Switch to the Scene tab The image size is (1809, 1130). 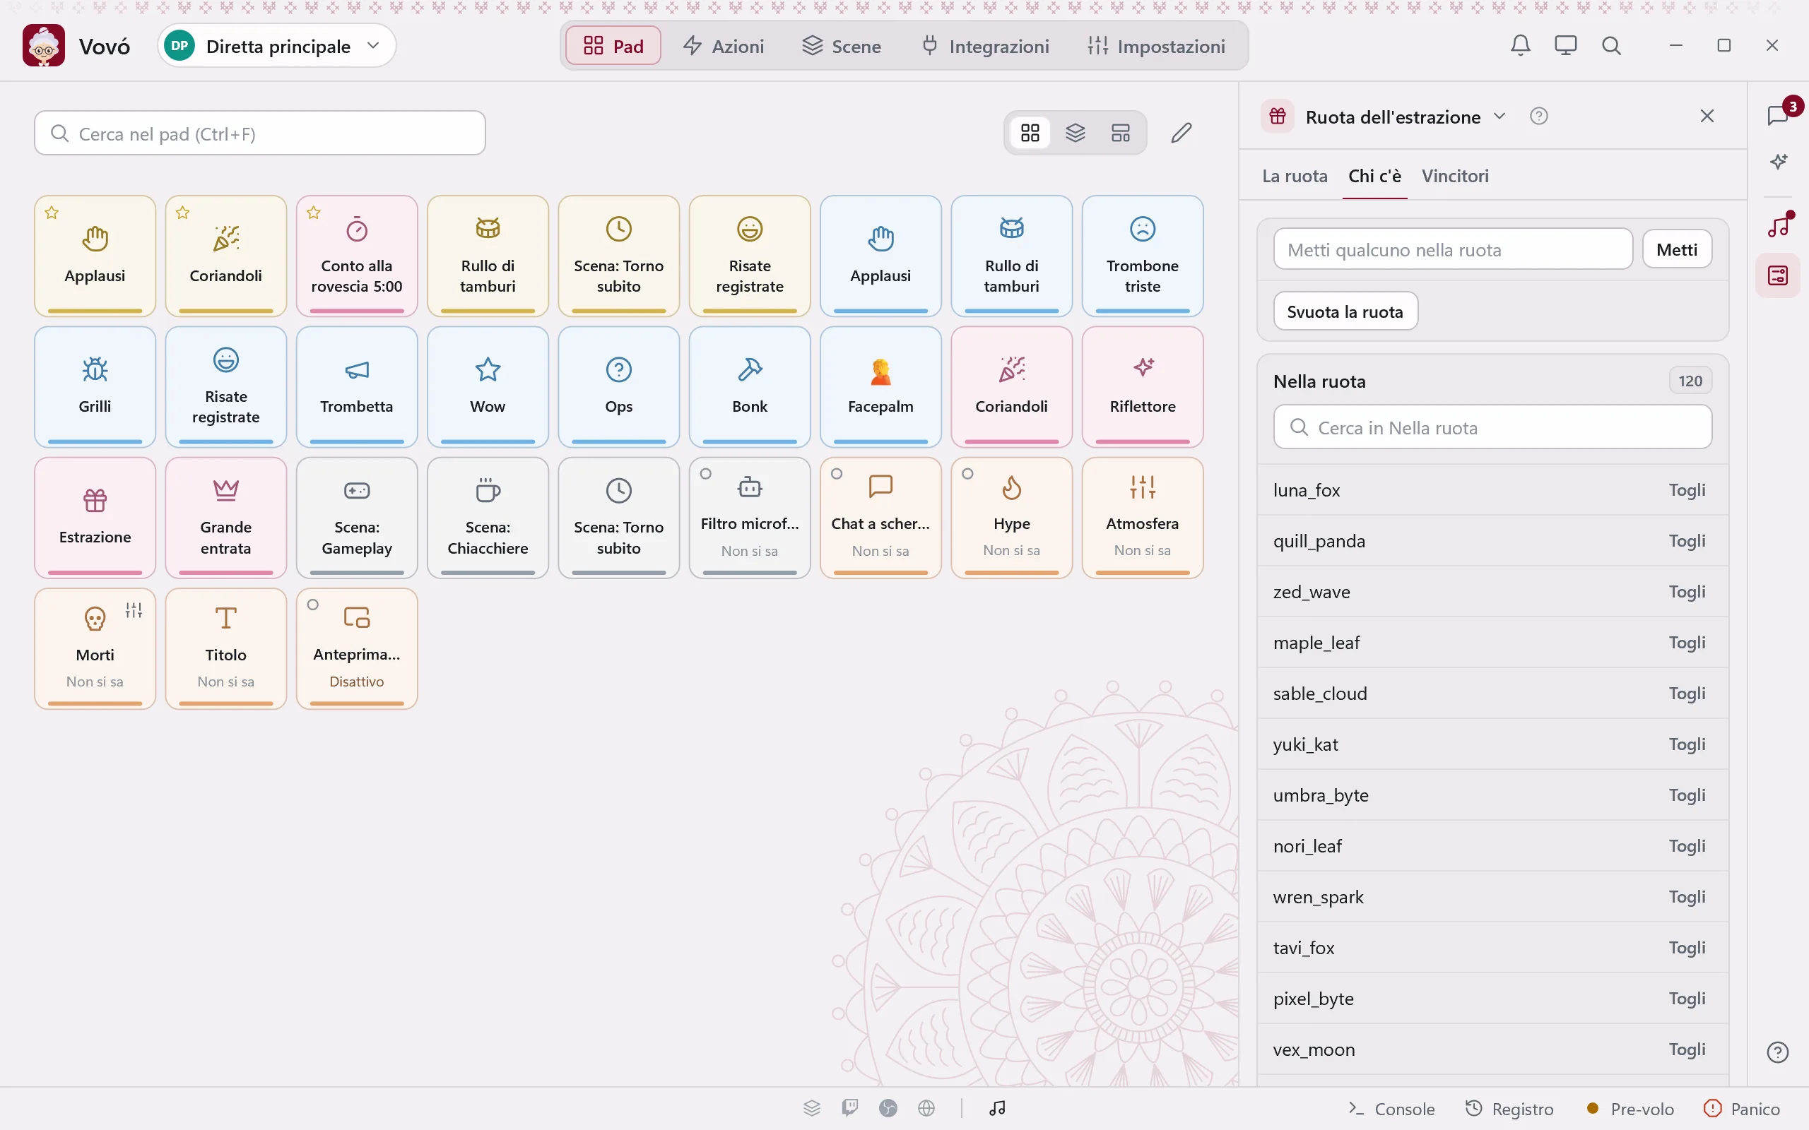tap(841, 46)
